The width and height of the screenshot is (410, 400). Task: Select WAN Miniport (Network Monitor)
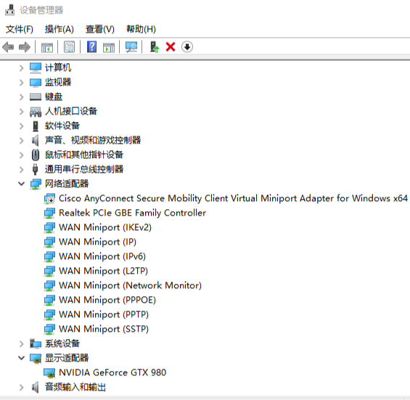coord(130,285)
